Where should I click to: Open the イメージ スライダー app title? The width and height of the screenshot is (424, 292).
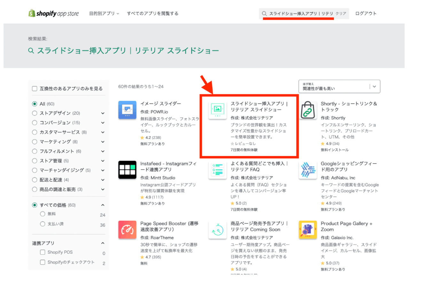[161, 104]
